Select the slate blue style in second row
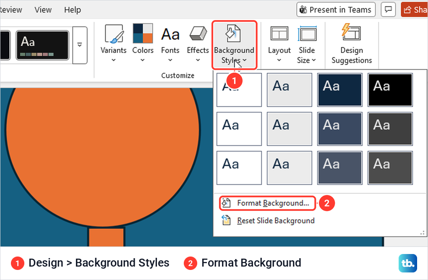 (340, 129)
